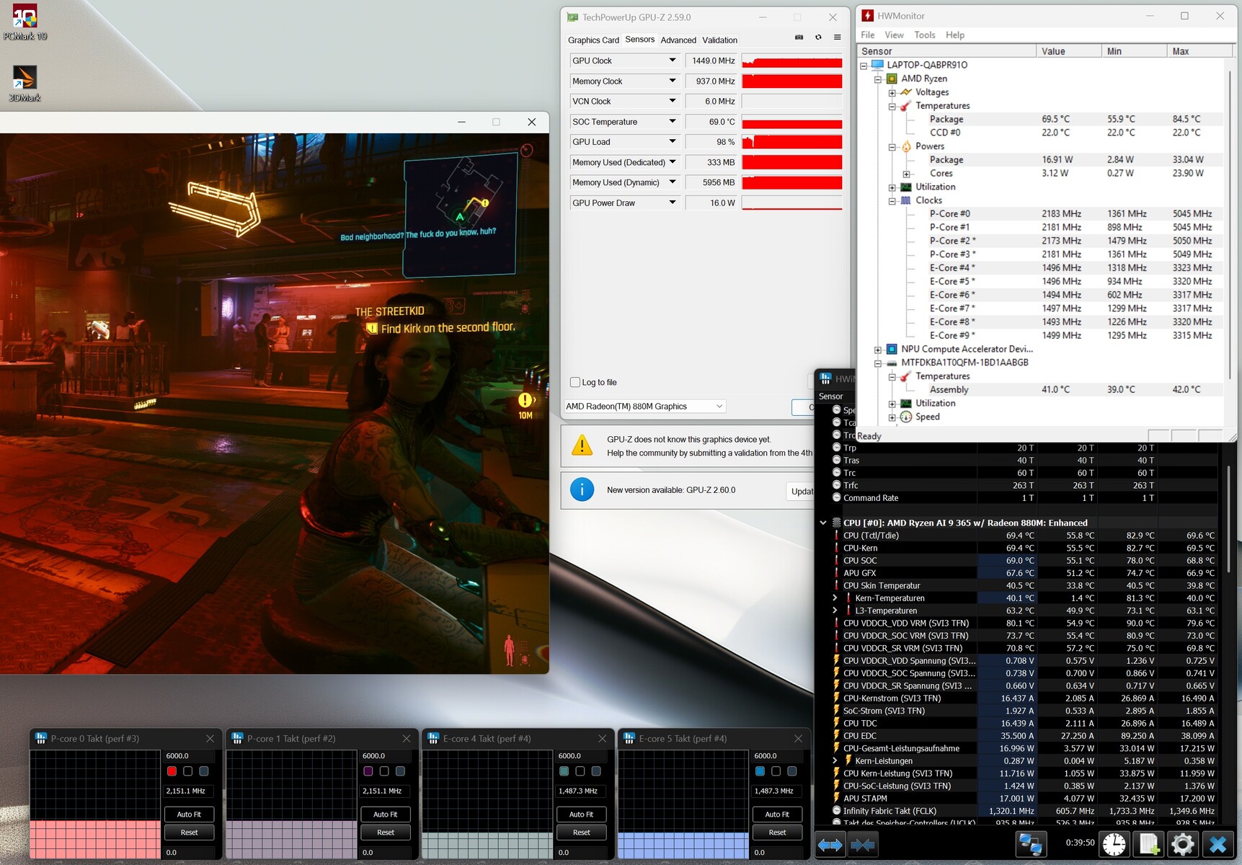Viewport: 1242px width, 865px height.
Task: Click the P-core 1 Takt window icon
Action: (x=237, y=738)
